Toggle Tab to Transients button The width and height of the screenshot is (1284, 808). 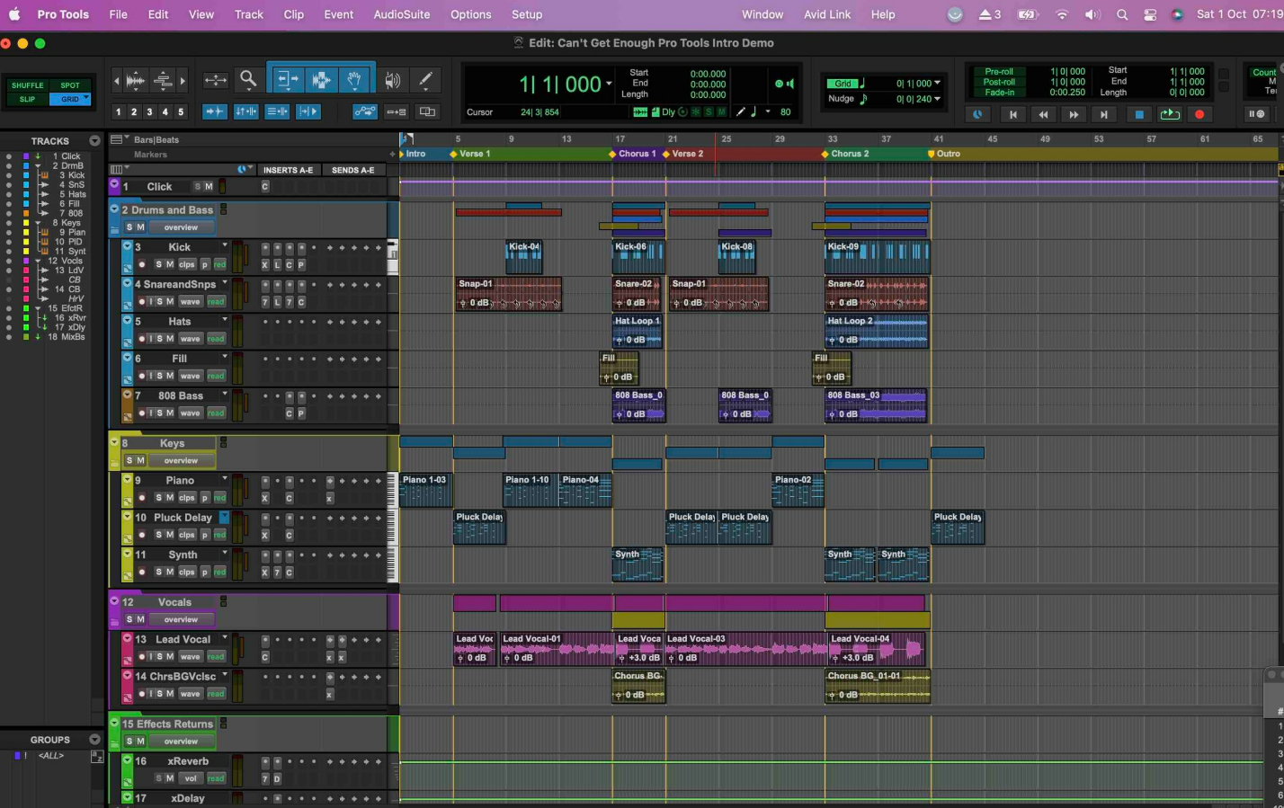point(215,111)
